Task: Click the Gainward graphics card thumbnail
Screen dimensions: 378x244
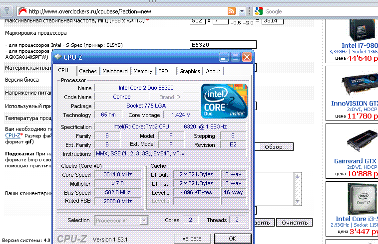Action: [362, 142]
